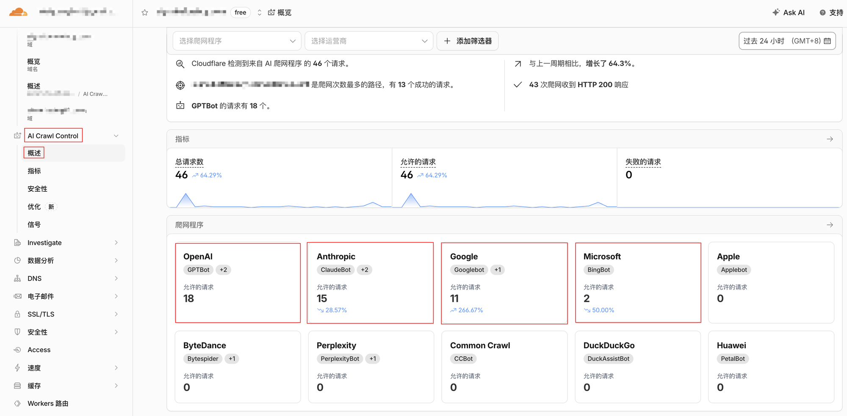Click the 失败的请求 metric label

[x=643, y=162]
